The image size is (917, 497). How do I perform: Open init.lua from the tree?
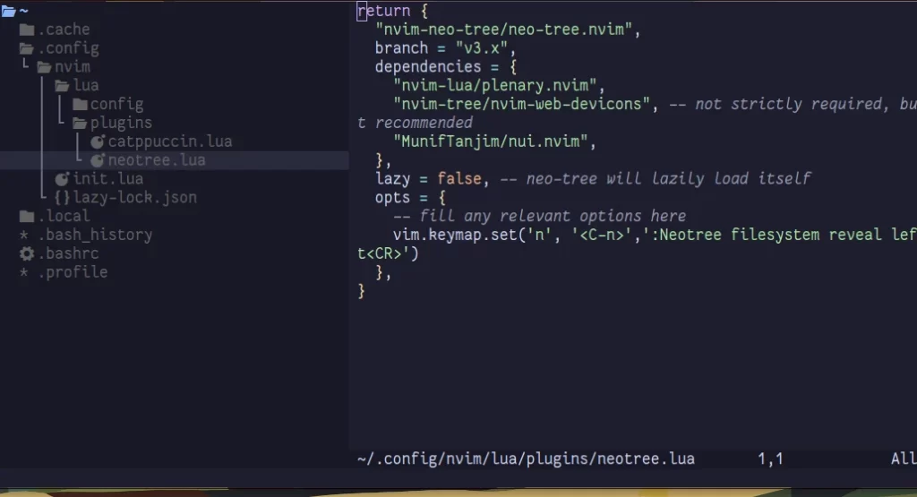[108, 179]
